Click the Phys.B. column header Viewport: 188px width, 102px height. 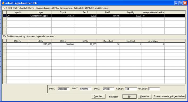[63, 12]
